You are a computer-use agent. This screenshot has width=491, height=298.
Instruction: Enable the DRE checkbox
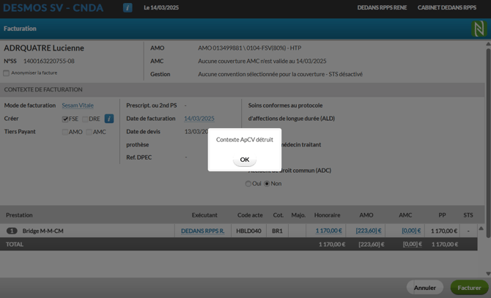tap(85, 119)
